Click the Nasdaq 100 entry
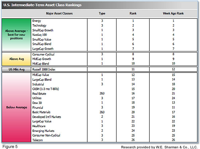Screen dimensions: 200x149 (40, 35)
